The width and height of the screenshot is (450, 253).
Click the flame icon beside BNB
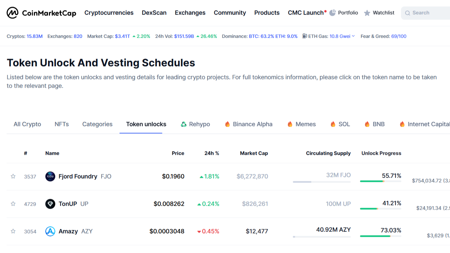coord(367,124)
